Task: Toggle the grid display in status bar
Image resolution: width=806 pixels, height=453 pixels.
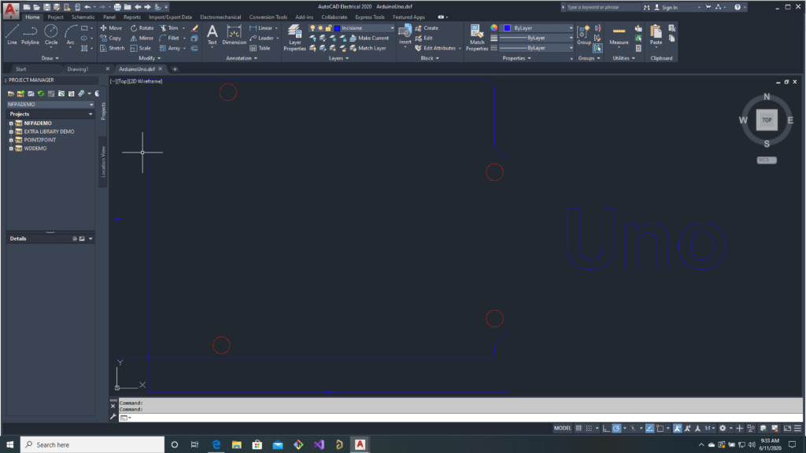Action: (579, 429)
